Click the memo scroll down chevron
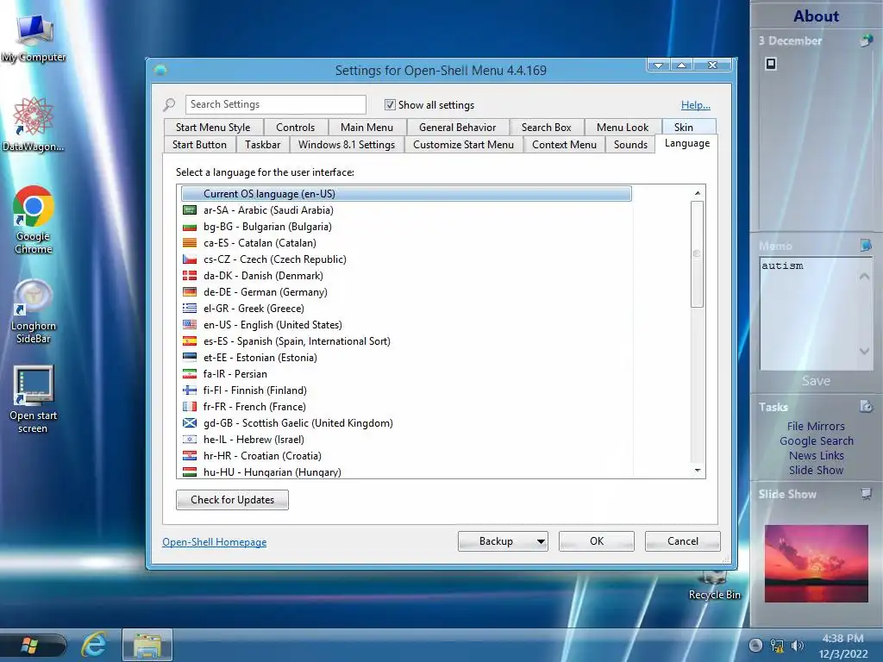The height and width of the screenshot is (662, 883). coord(864,352)
